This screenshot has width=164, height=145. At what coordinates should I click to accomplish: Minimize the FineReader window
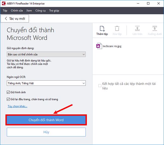click(x=138, y=4)
